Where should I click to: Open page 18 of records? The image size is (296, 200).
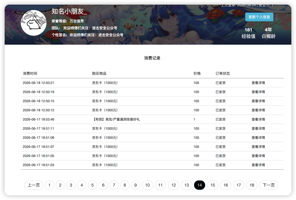point(252,185)
